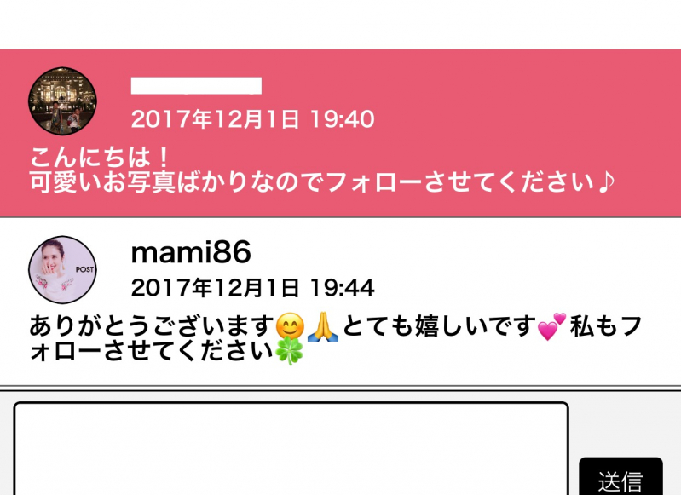Click the four-leaf clover emoji
The width and height of the screenshot is (681, 495).
tap(289, 351)
